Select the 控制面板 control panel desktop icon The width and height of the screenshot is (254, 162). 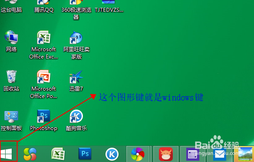(x=11, y=120)
